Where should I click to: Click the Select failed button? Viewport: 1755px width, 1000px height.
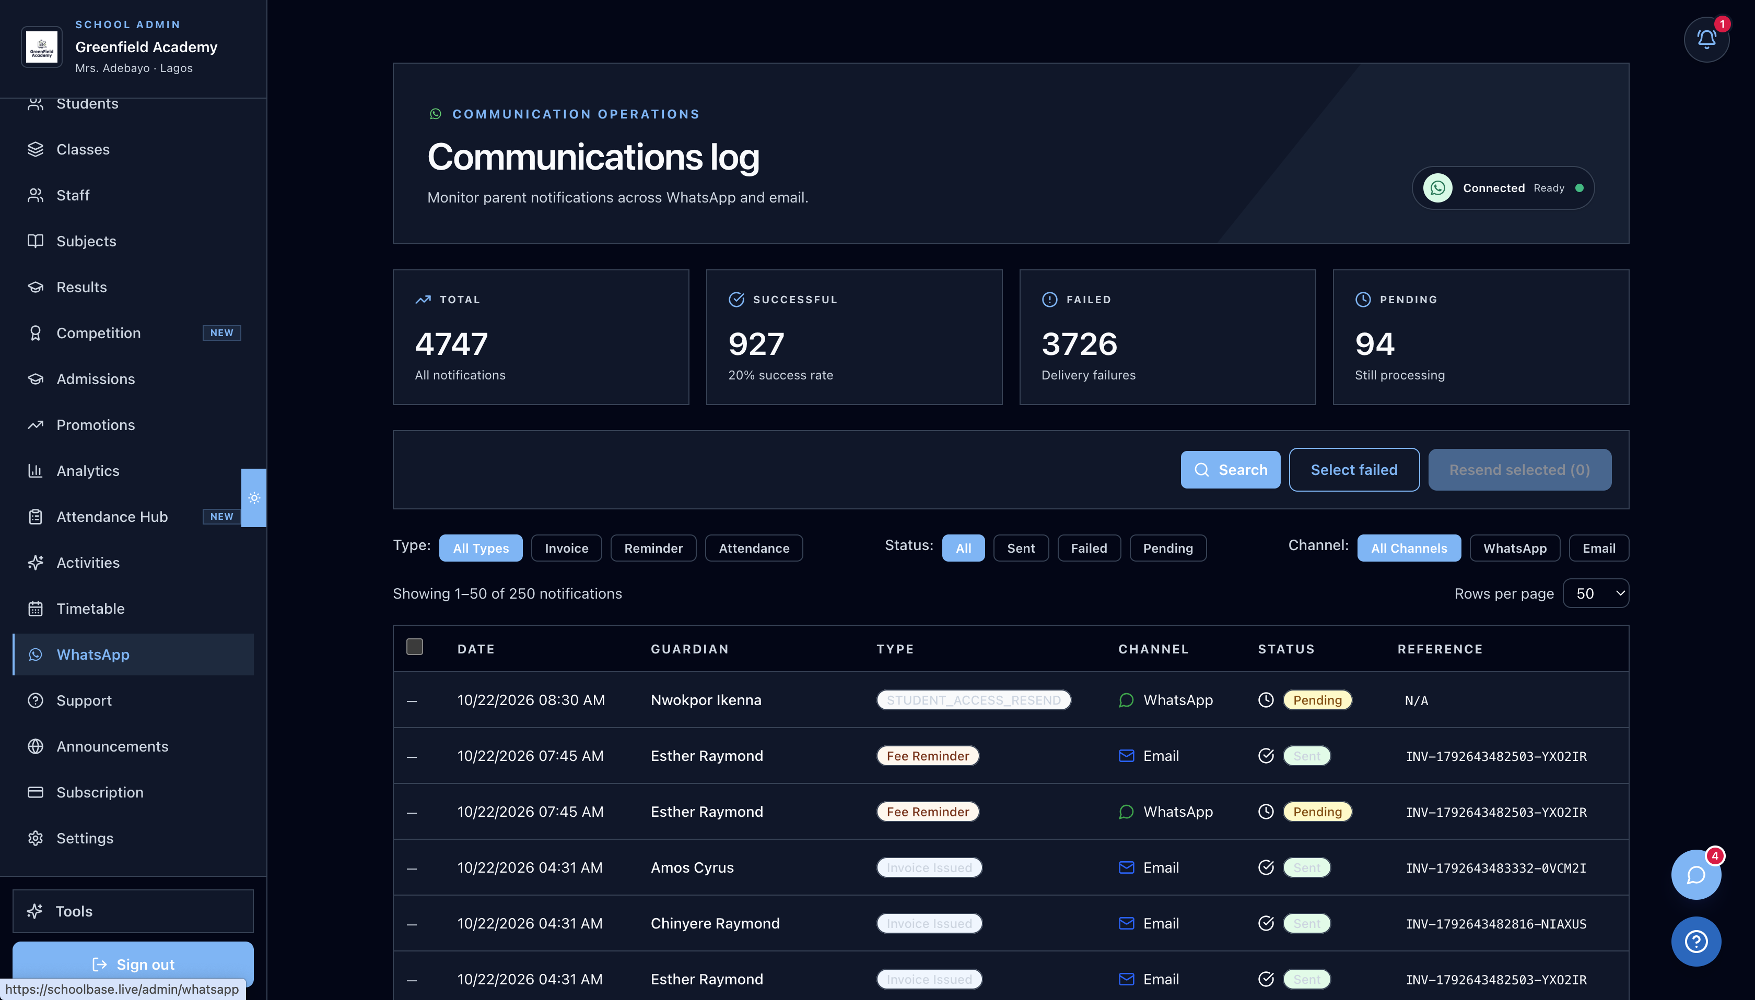coord(1354,470)
